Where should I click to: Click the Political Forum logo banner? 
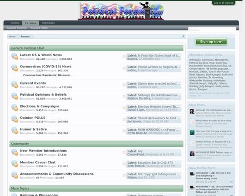pyautogui.click(x=121, y=11)
